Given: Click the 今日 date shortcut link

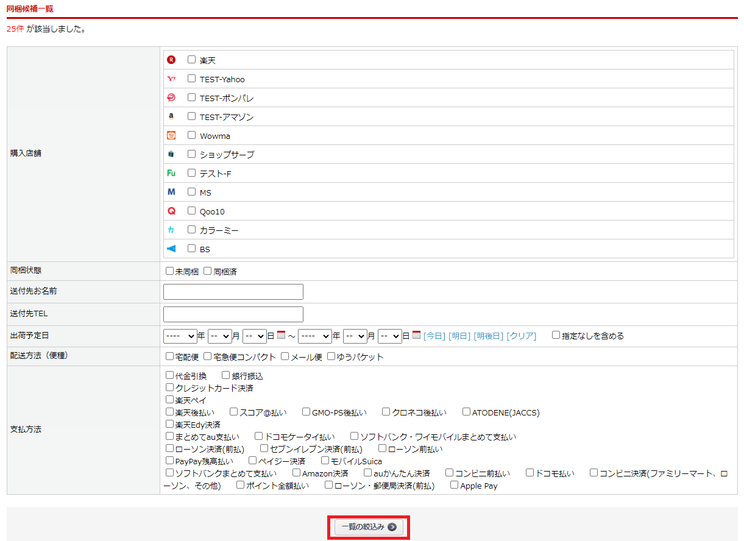Looking at the screenshot, I should [x=434, y=336].
